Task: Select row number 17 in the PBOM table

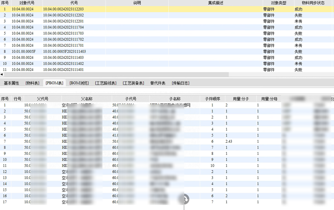Action: (5, 202)
